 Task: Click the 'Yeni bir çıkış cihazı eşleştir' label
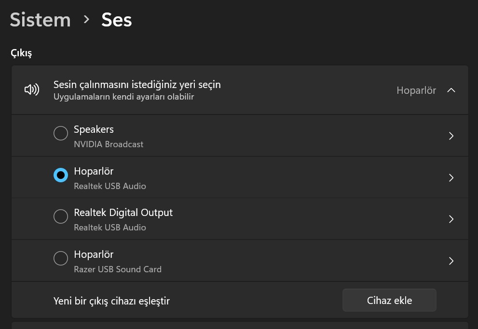pos(111,301)
